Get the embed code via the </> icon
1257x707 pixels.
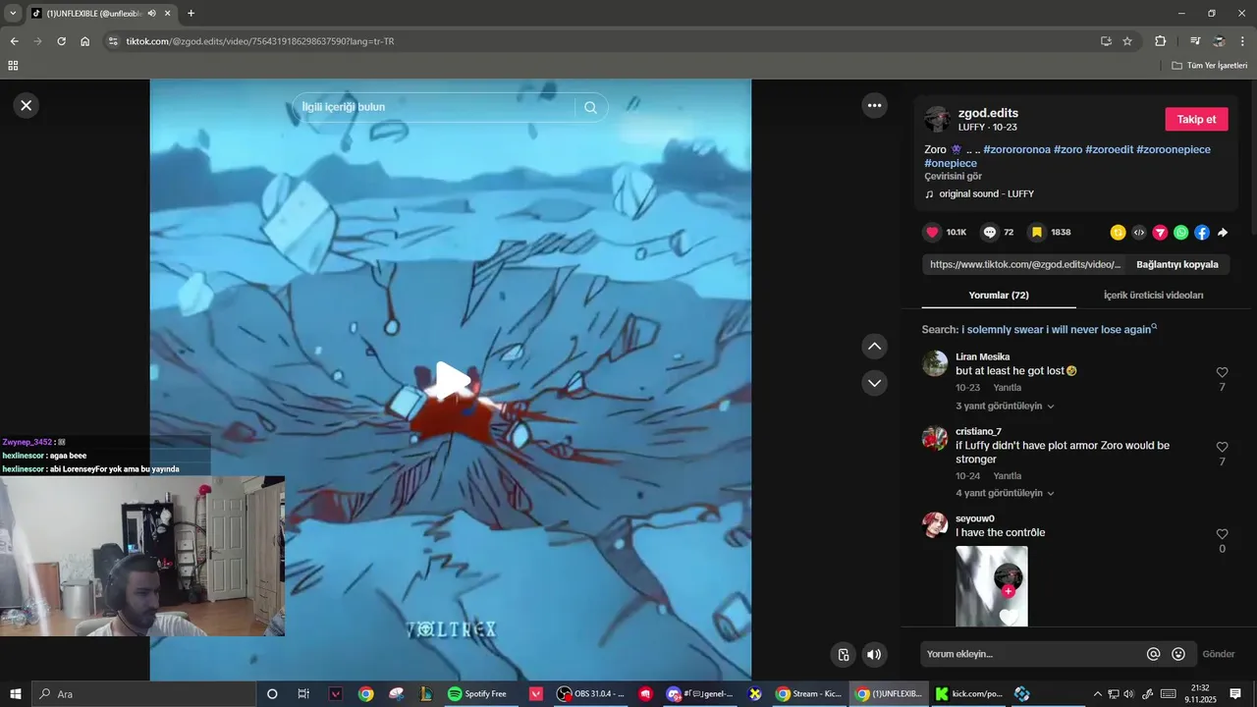[x=1139, y=233]
